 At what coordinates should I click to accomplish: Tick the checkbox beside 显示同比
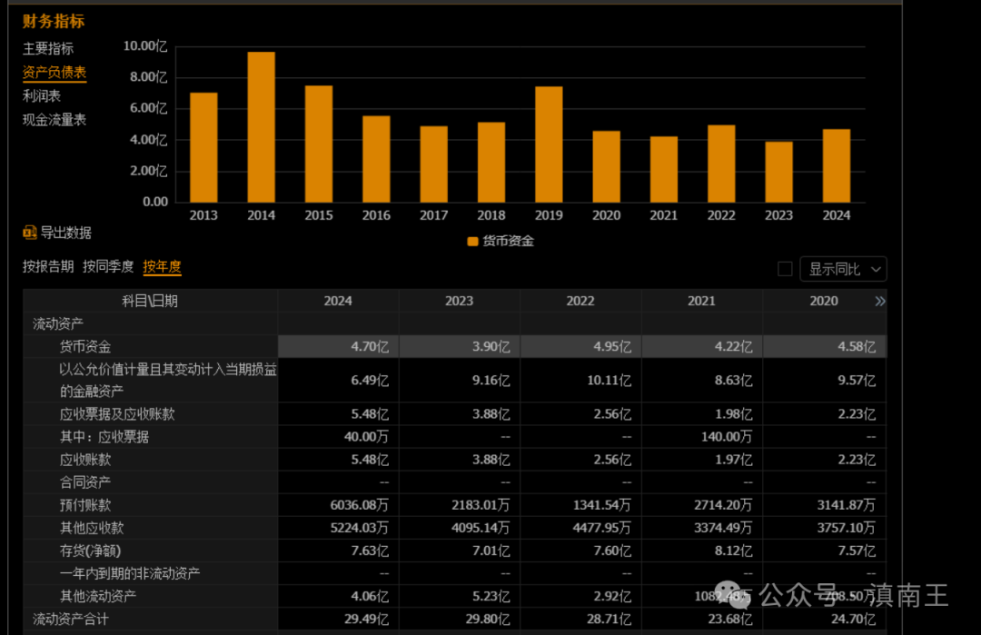[x=785, y=269]
